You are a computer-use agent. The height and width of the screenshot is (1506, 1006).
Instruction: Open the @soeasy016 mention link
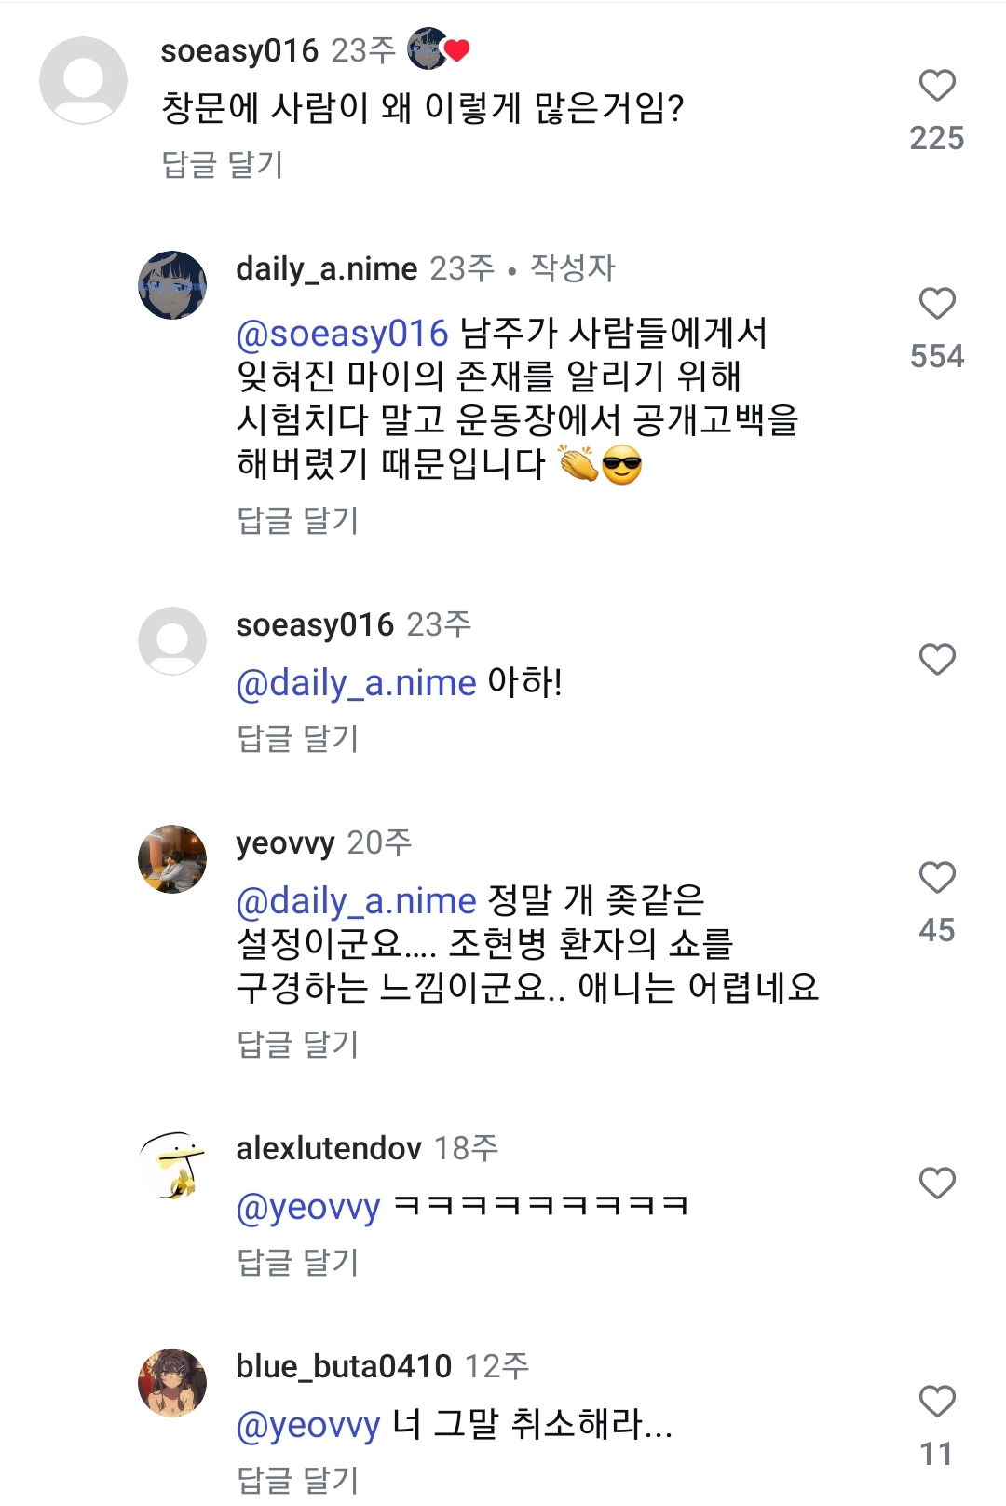(x=342, y=334)
